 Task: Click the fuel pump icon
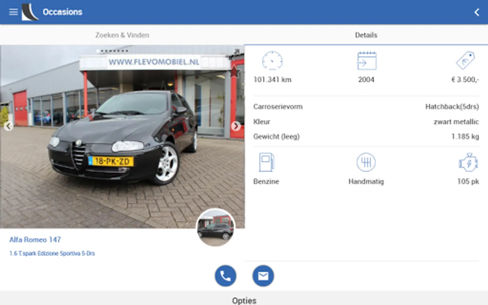coord(266,162)
